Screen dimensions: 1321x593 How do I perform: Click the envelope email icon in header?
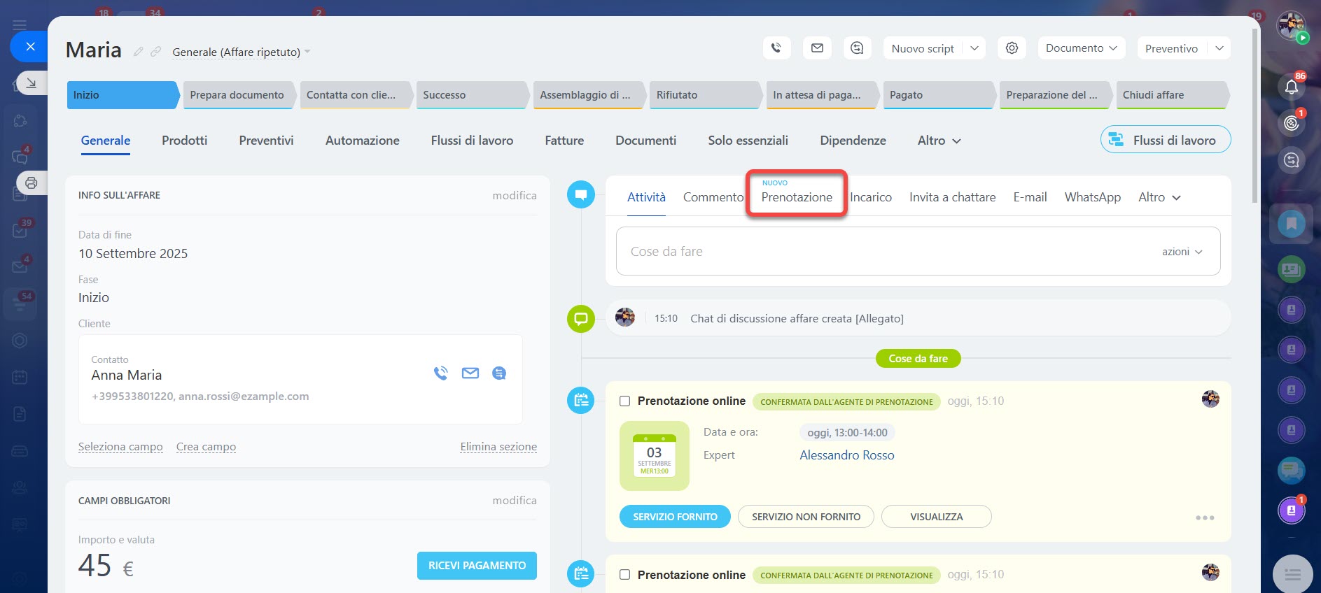coord(817,48)
